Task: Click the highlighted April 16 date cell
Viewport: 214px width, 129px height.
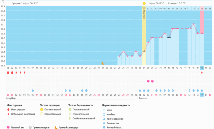Action: tap(202, 95)
